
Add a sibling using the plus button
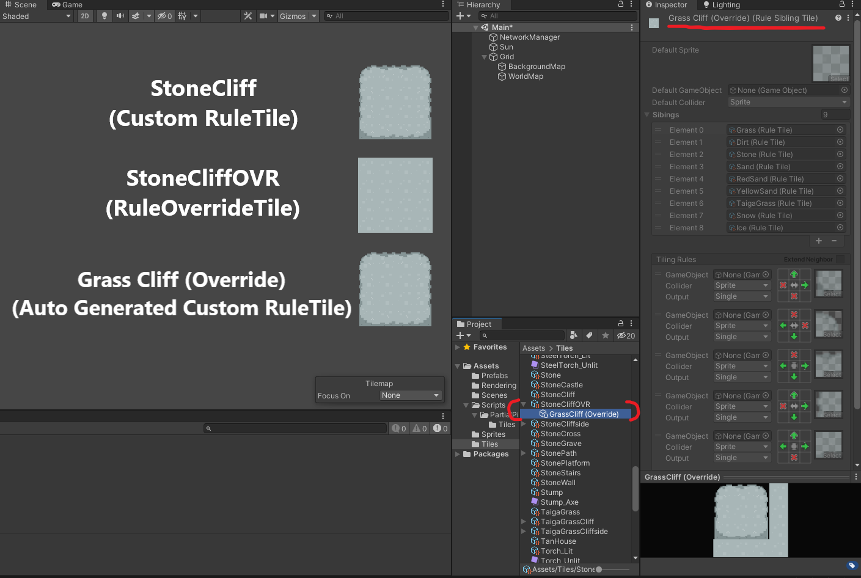(x=818, y=241)
